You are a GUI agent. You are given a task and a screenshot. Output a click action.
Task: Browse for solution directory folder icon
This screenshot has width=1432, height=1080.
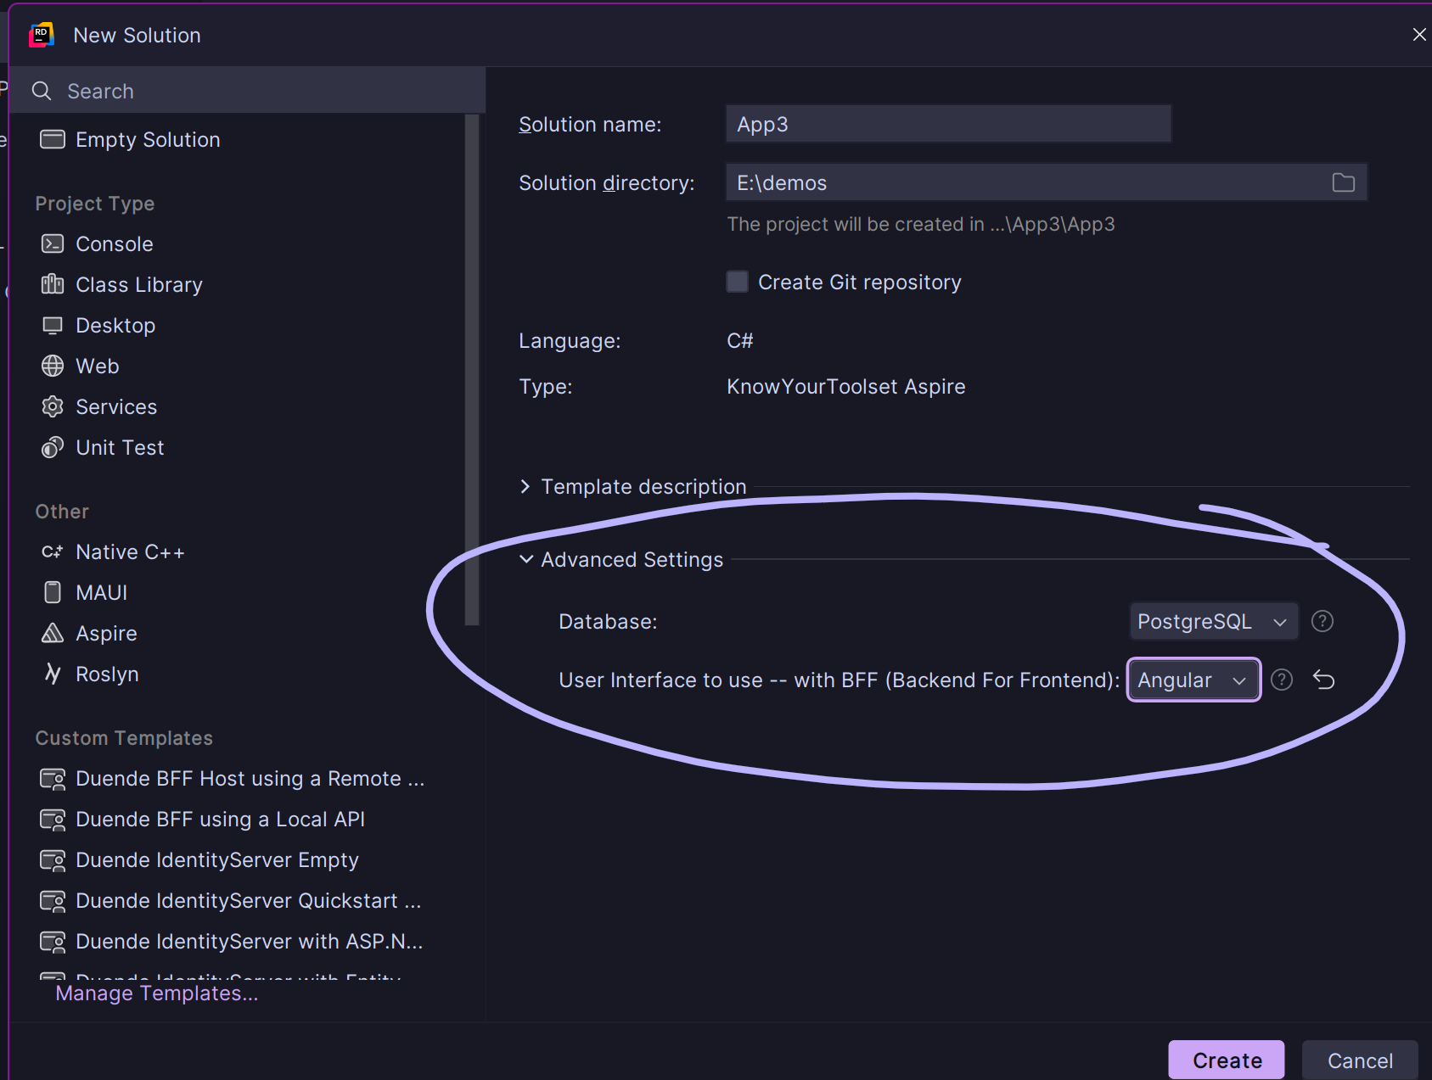1343,182
